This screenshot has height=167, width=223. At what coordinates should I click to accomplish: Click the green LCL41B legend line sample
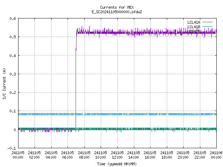(x=207, y=26)
